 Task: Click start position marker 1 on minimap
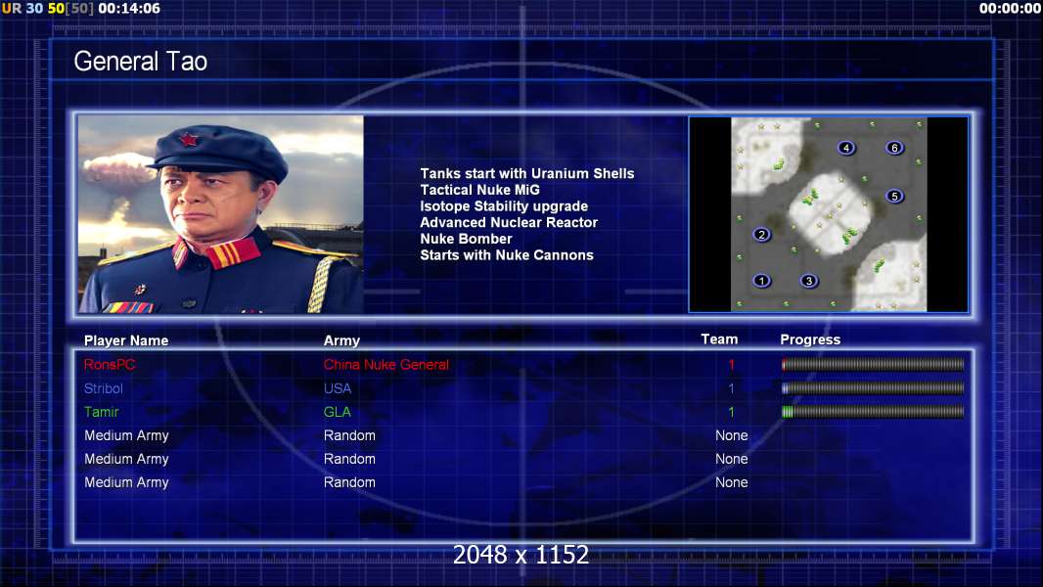[x=761, y=281]
